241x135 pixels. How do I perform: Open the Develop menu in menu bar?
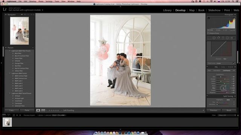pos(33,1)
